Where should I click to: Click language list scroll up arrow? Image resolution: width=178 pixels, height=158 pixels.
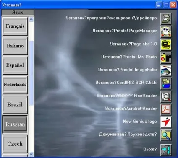tap(31, 19)
